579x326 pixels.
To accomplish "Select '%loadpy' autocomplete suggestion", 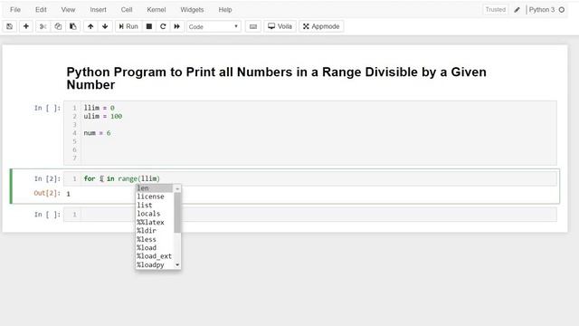I will pyautogui.click(x=155, y=264).
